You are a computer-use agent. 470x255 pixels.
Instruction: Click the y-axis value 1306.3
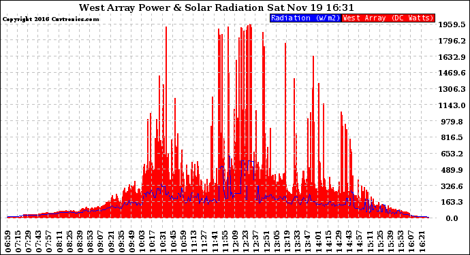click(x=452, y=89)
